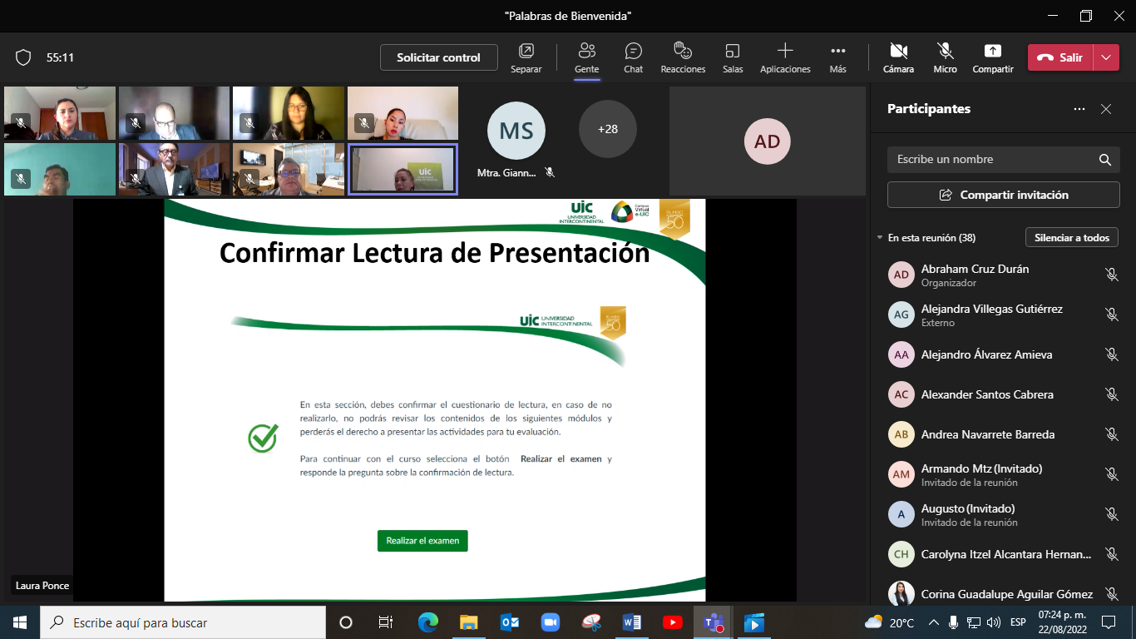Toggle mic icon for Abraham Cruz Durán

tap(1111, 275)
